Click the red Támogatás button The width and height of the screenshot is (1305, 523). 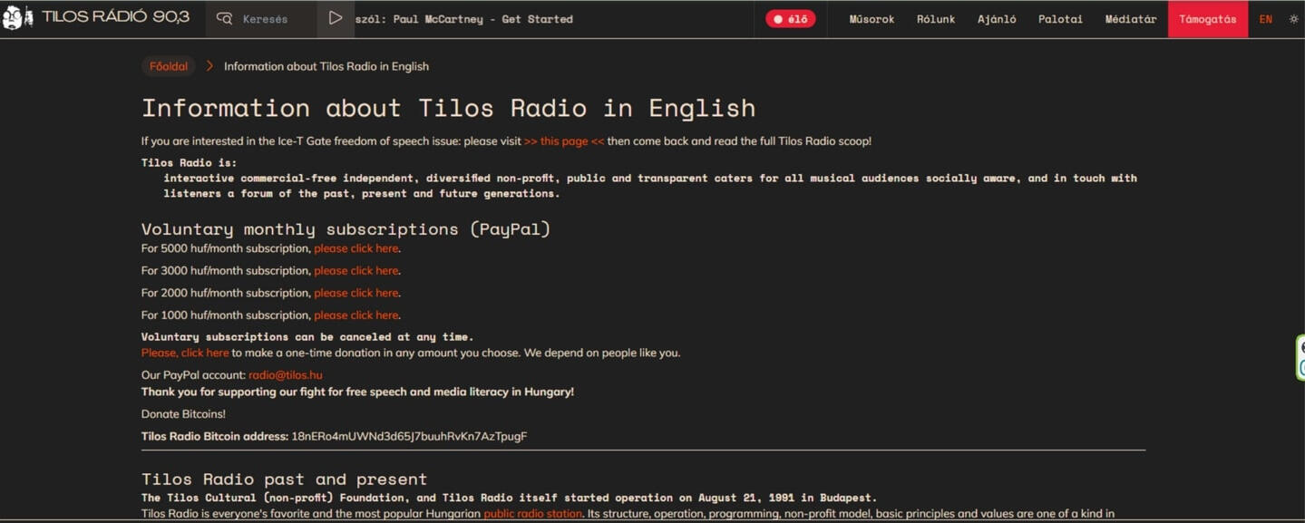click(x=1207, y=18)
